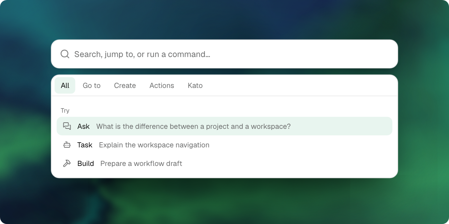Viewport: 449px width, 224px height.
Task: Click the "Build" label in the suggestions
Action: coord(86,164)
